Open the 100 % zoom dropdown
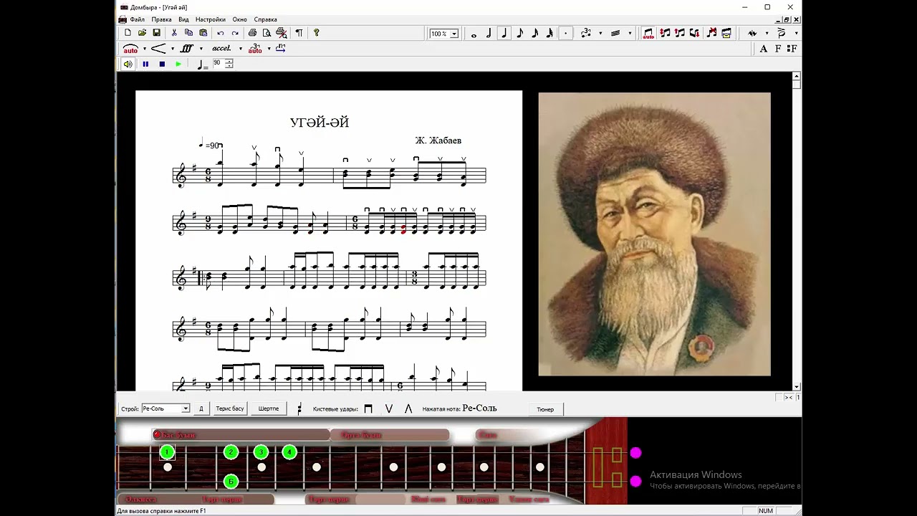The image size is (917, 516). [x=453, y=34]
